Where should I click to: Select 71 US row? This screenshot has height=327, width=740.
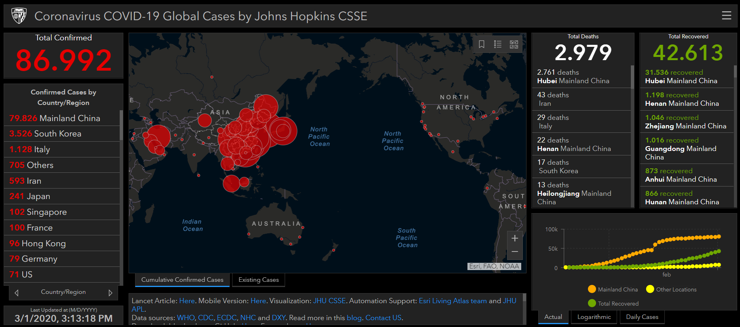[x=62, y=275]
